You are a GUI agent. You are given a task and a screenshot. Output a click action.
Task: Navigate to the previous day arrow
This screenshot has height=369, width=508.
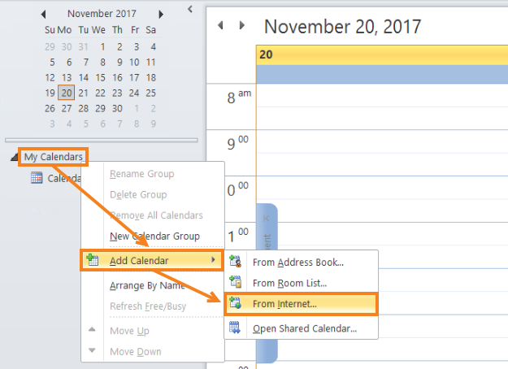click(x=220, y=26)
